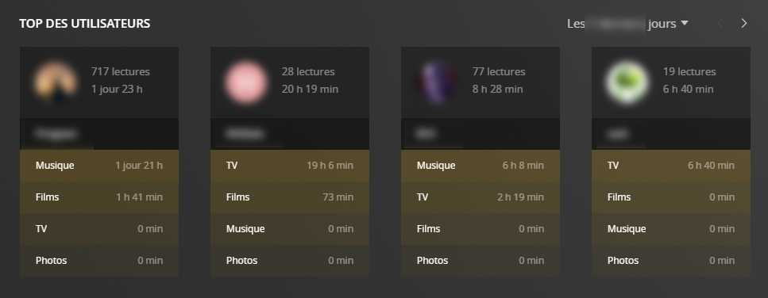
Task: Click blurred username under 19 lectures card
Action: [x=617, y=133]
